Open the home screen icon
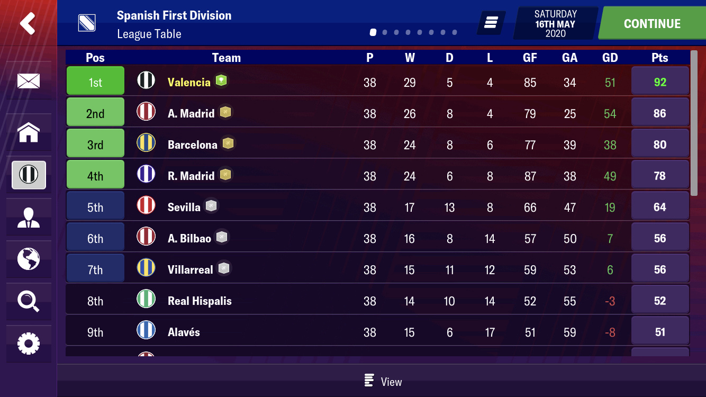 (29, 132)
